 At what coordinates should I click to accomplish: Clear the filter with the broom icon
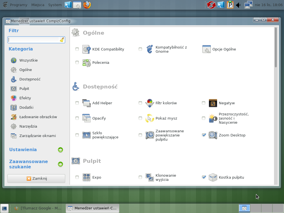pos(62,40)
